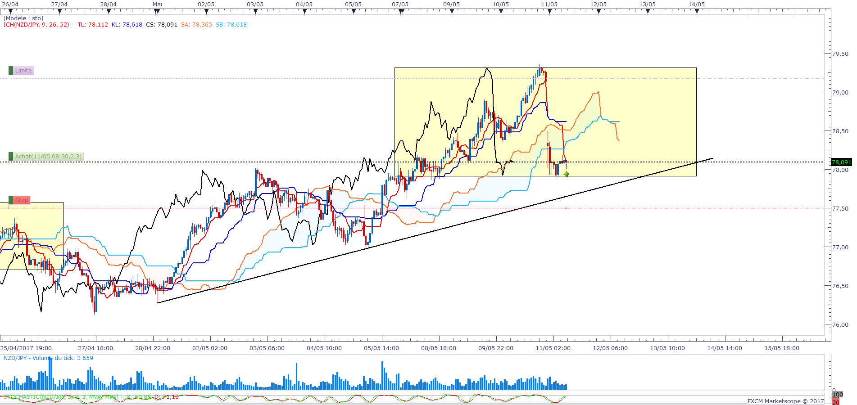
Task: Click the 03/05 06:00 time label
Action: click(x=267, y=348)
